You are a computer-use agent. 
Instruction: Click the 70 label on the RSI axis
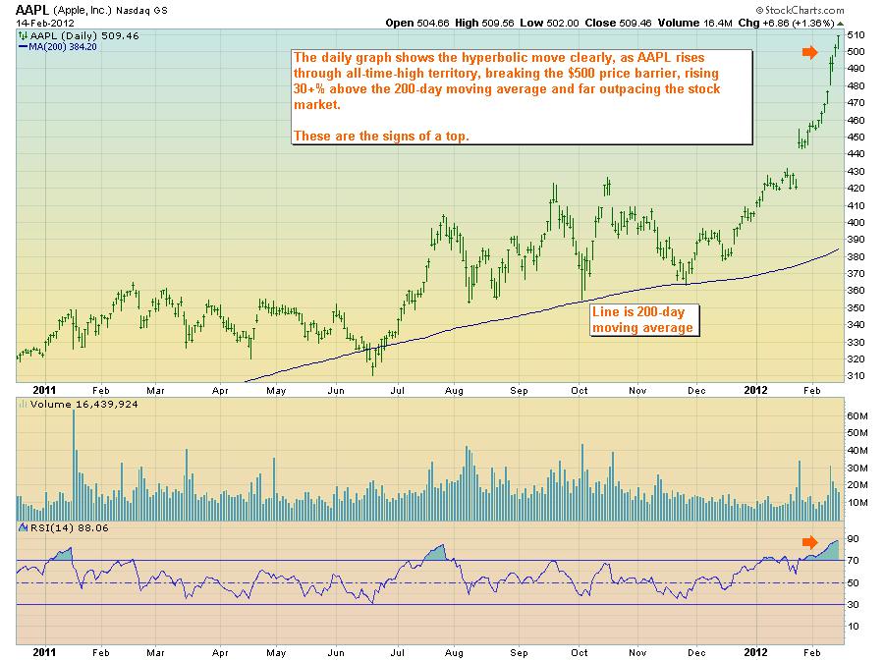(854, 561)
